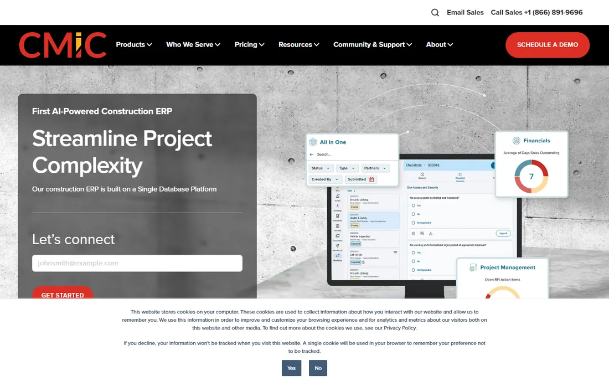Expand the Products menu
Image resolution: width=609 pixels, height=381 pixels.
pyautogui.click(x=134, y=45)
